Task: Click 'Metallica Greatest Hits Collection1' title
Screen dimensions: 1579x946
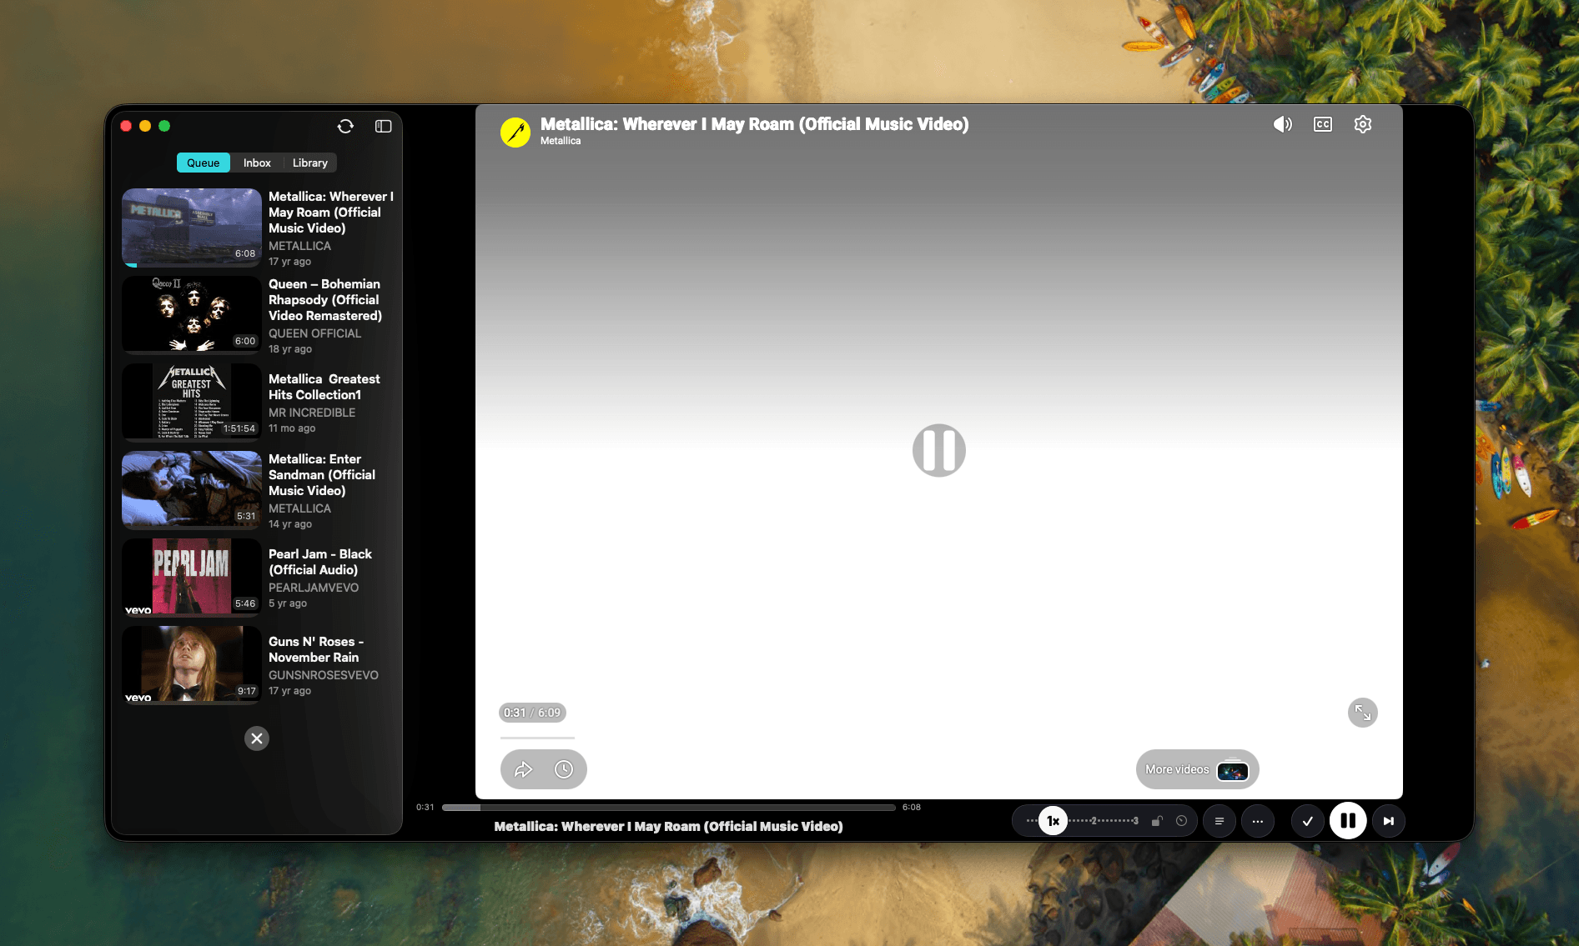Action: [x=324, y=387]
